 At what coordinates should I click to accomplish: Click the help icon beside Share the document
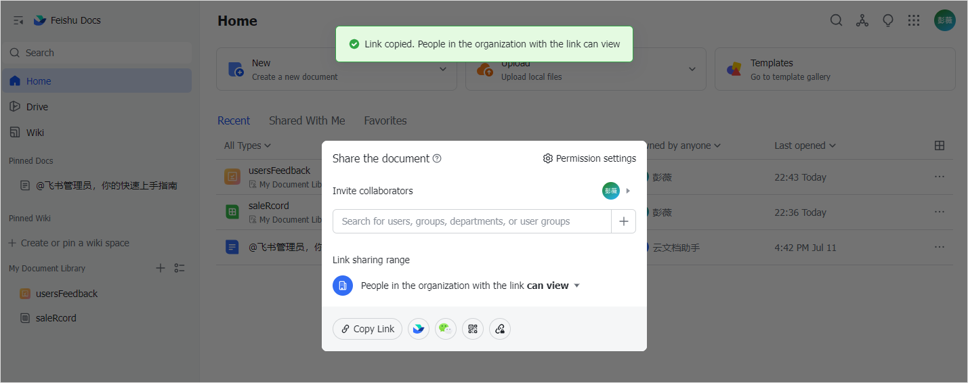point(437,158)
